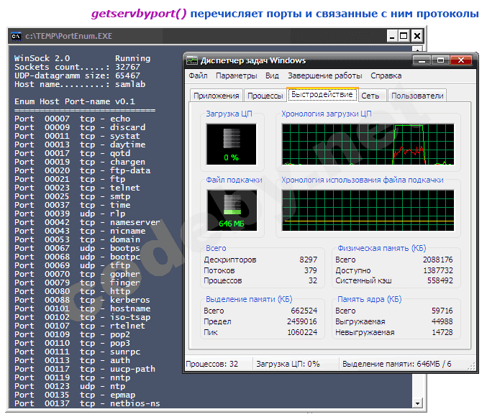The image size is (487, 417).
Task: Open the Параметры menu
Action: pyautogui.click(x=236, y=75)
